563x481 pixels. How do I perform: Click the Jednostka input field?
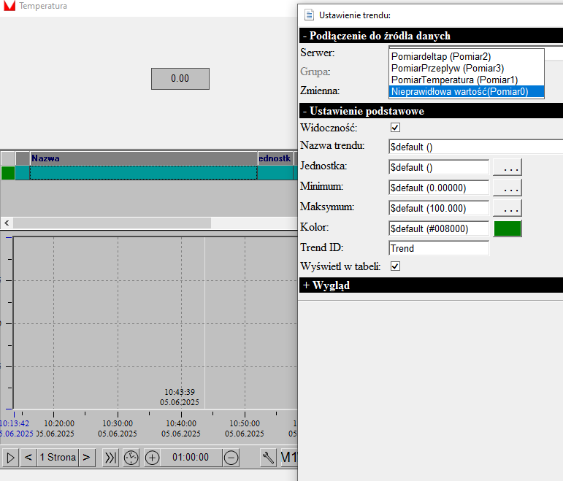(439, 167)
